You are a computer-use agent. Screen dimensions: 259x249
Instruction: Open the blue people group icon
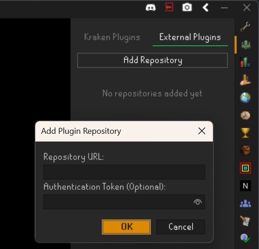(245, 204)
